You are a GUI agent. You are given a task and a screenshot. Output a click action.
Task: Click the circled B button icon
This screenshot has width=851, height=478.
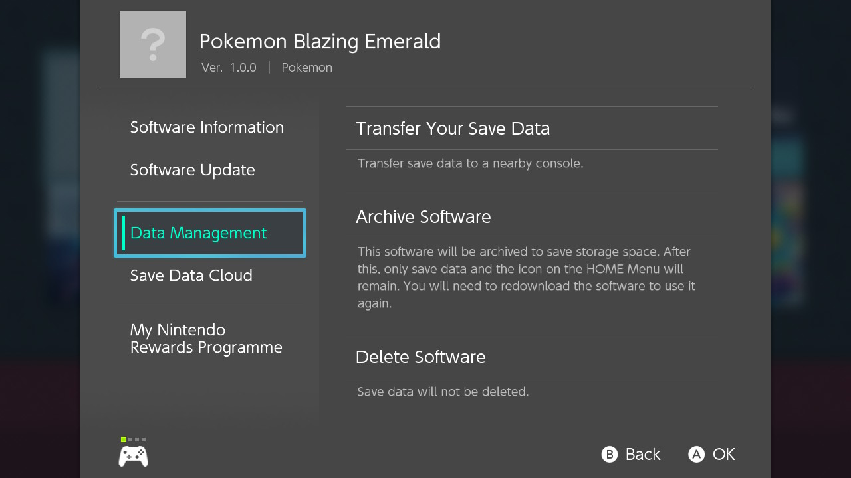click(x=610, y=454)
